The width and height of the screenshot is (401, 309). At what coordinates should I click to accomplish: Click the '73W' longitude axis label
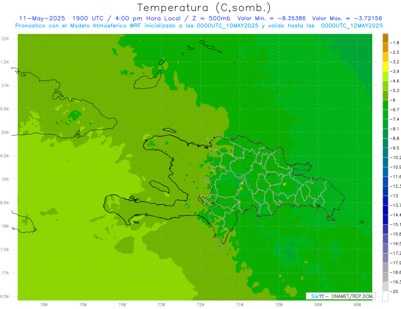(161, 305)
